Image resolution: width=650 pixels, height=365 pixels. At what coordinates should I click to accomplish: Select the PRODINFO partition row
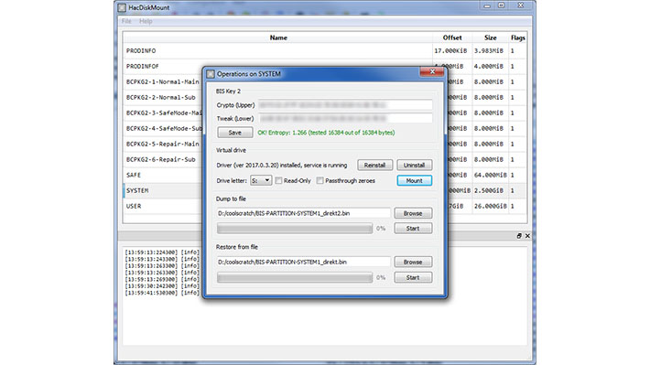tap(325, 50)
